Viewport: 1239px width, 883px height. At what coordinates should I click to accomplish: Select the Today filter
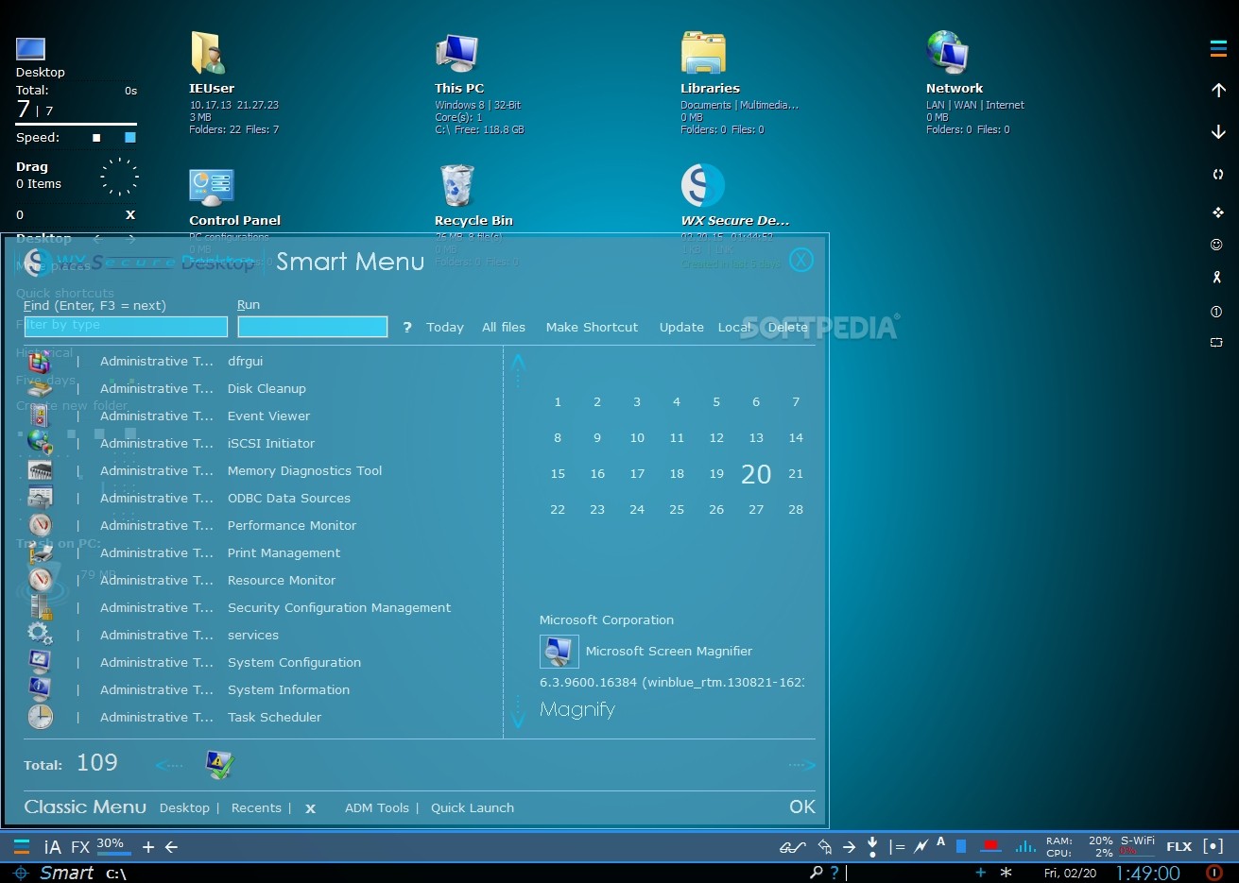pos(445,327)
